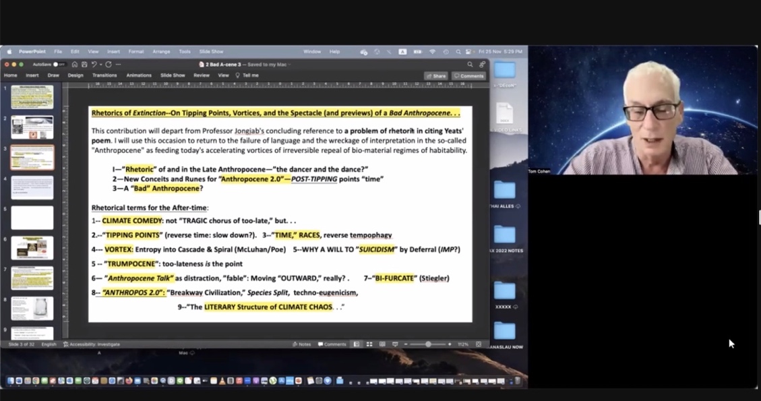This screenshot has width=761, height=401.
Task: Click the search magnifier in PowerPoint title bar
Action: pos(470,65)
